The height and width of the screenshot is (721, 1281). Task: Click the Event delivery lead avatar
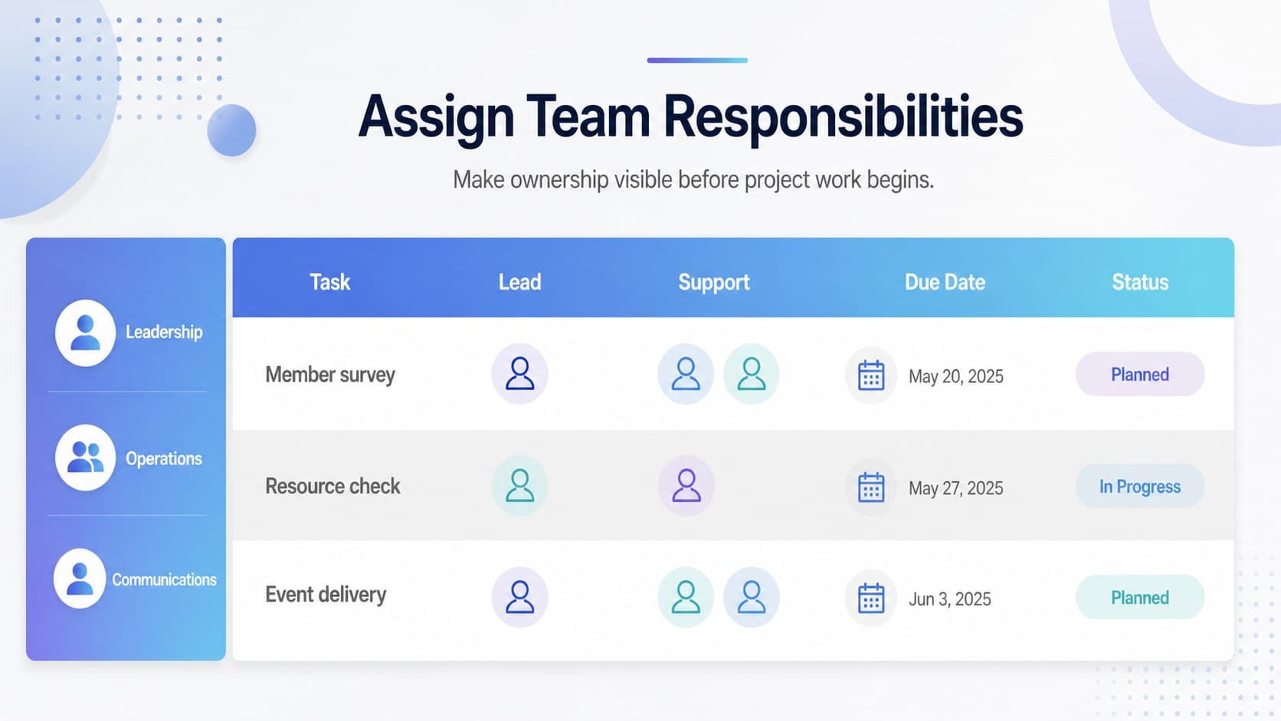[519, 598]
